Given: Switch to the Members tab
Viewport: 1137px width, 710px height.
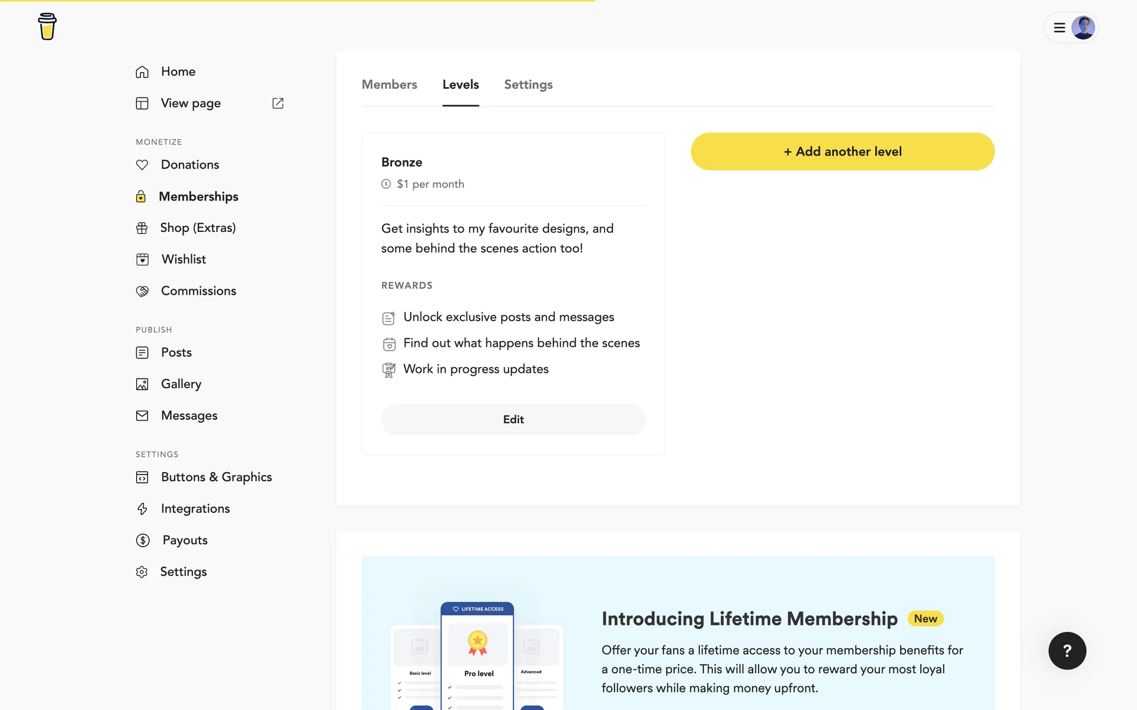Looking at the screenshot, I should tap(389, 85).
